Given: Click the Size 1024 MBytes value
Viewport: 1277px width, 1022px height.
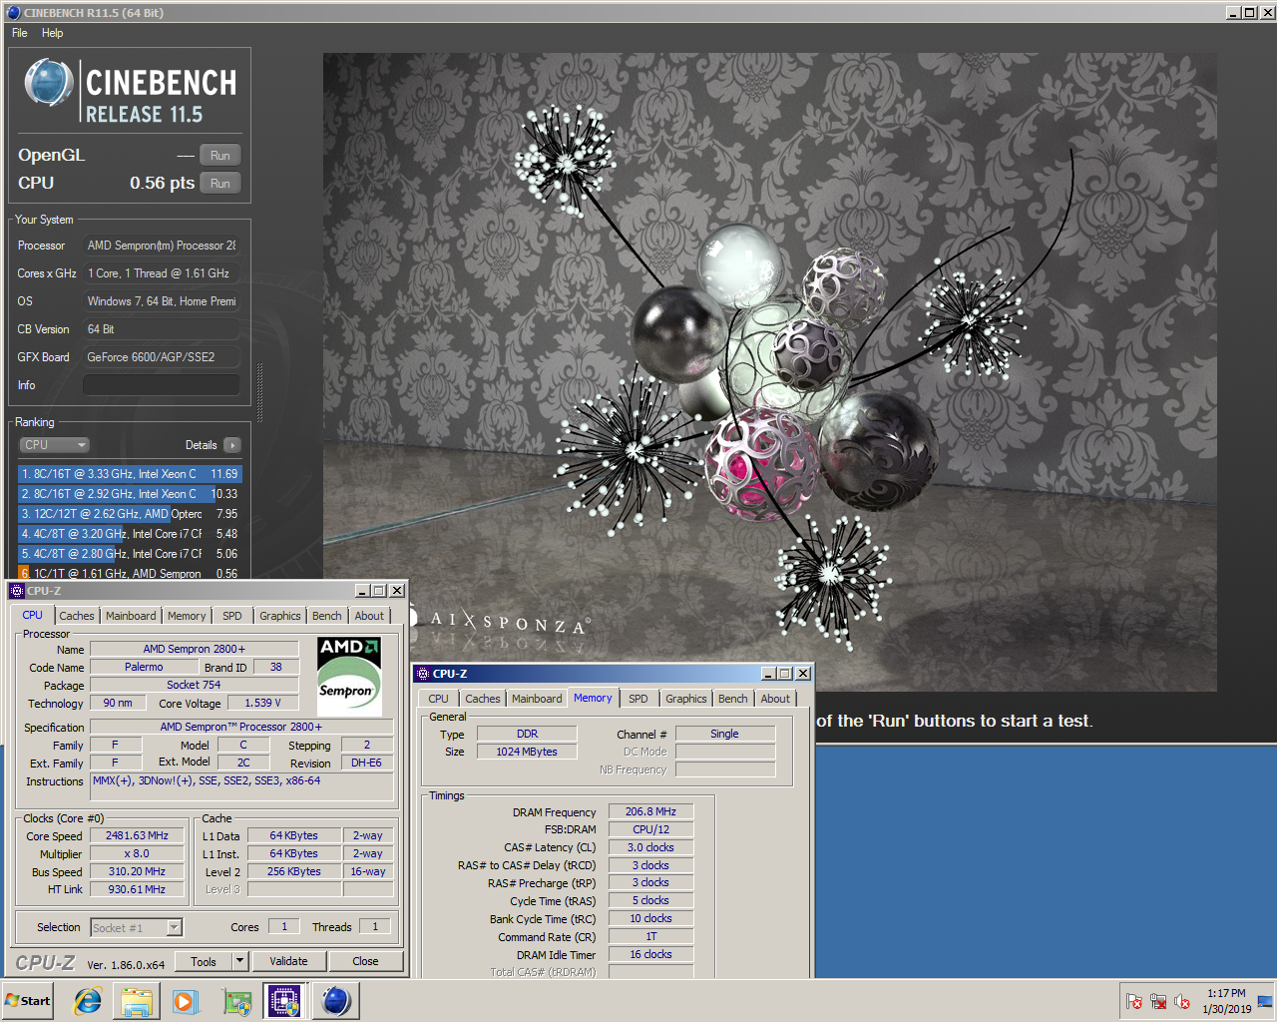Looking at the screenshot, I should [x=527, y=752].
